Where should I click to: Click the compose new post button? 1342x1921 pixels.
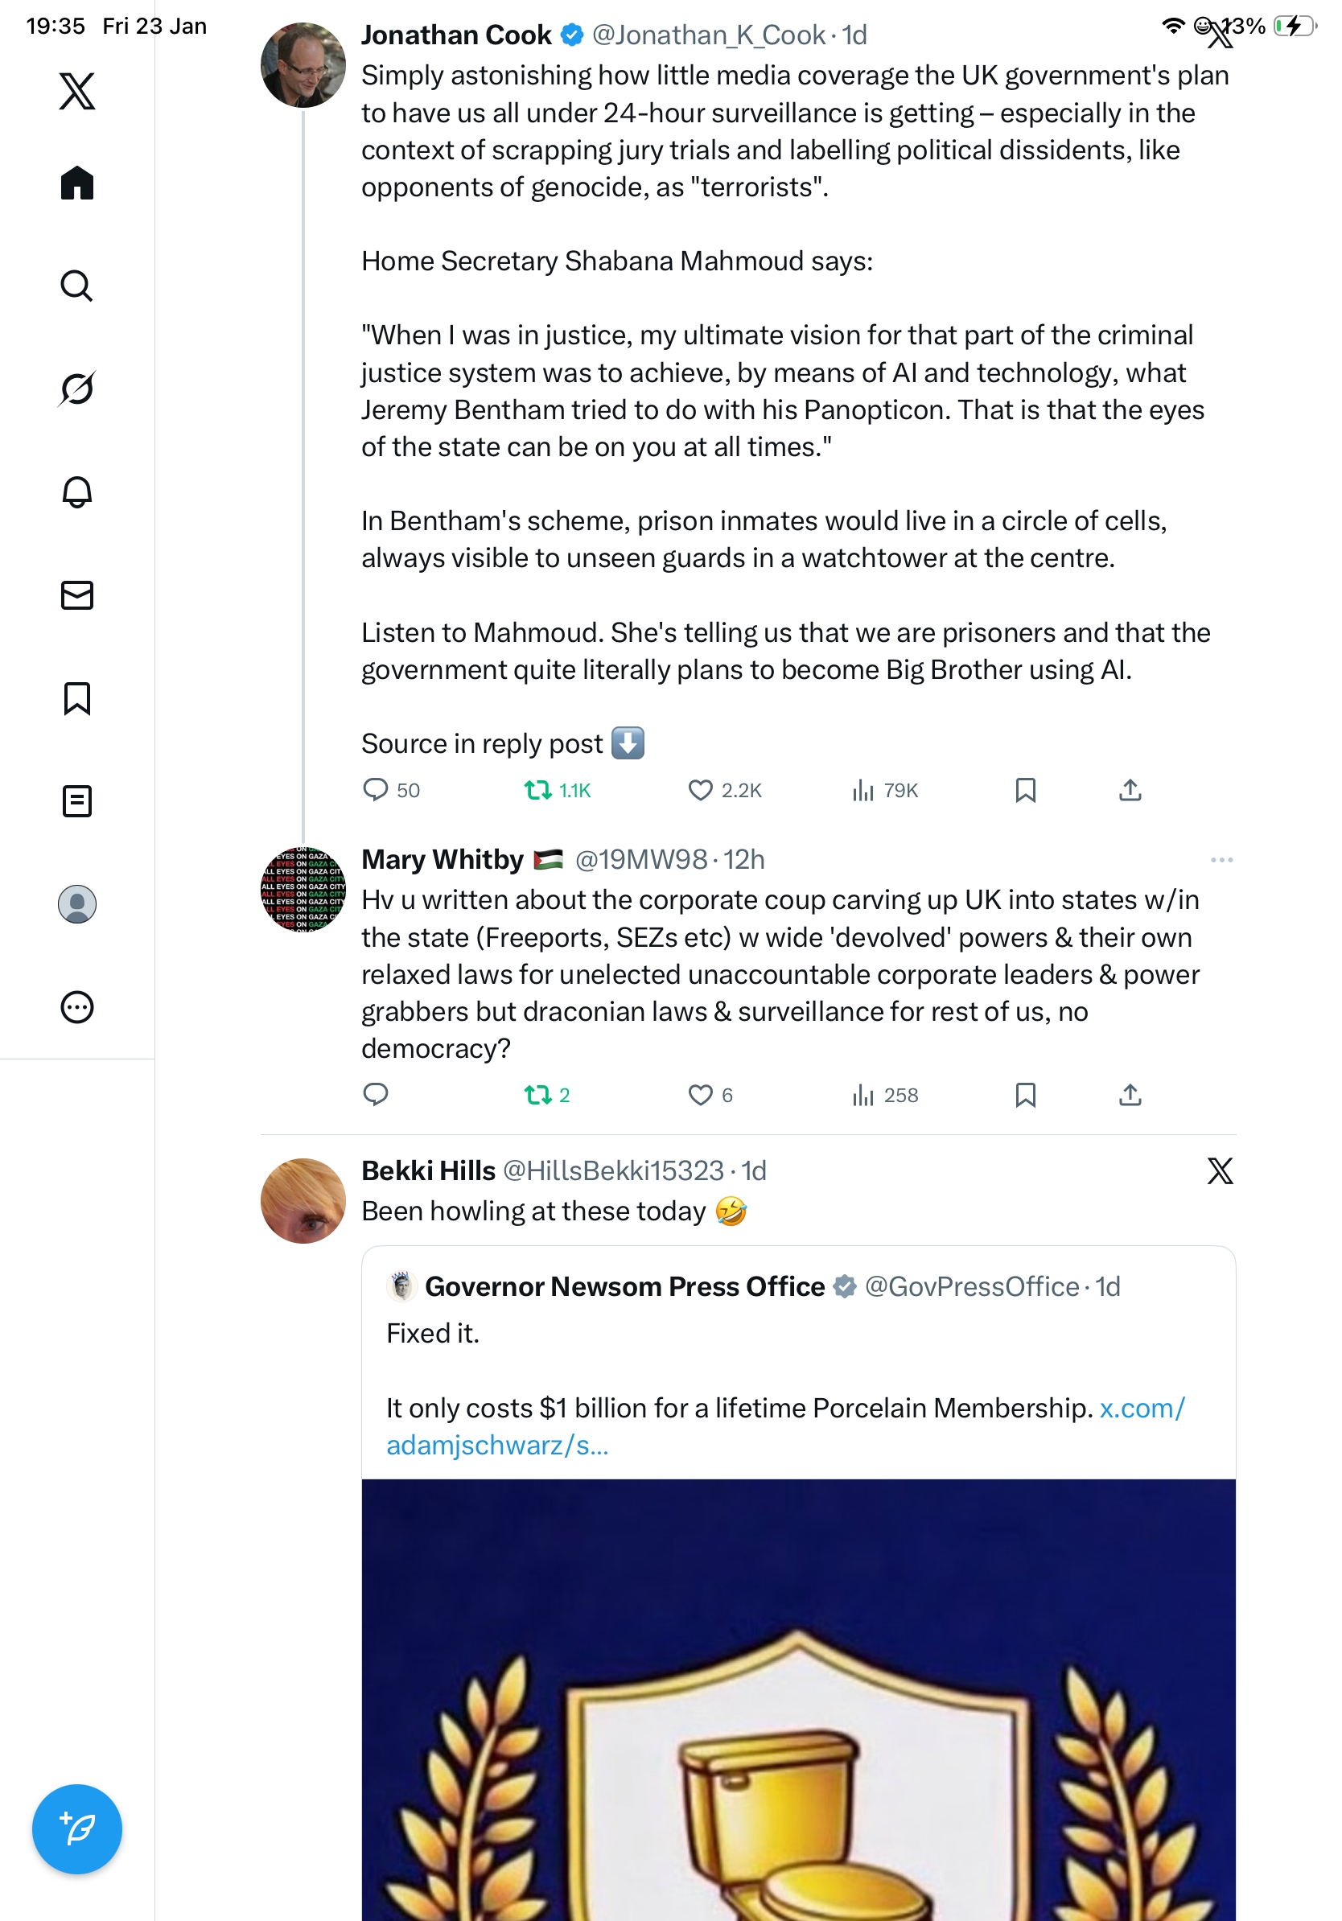[x=77, y=1828]
